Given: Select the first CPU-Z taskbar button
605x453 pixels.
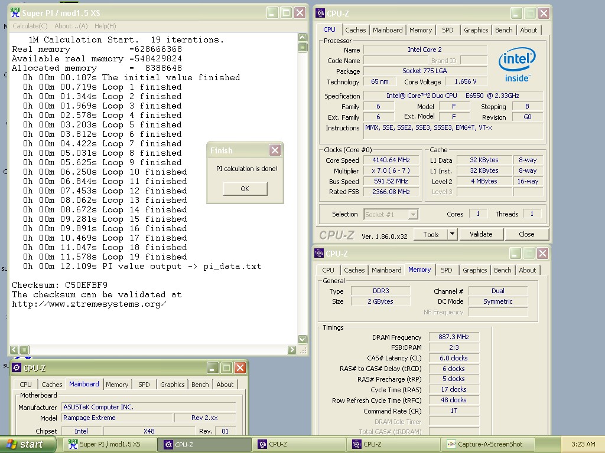Looking at the screenshot, I should pyautogui.click(x=204, y=444).
